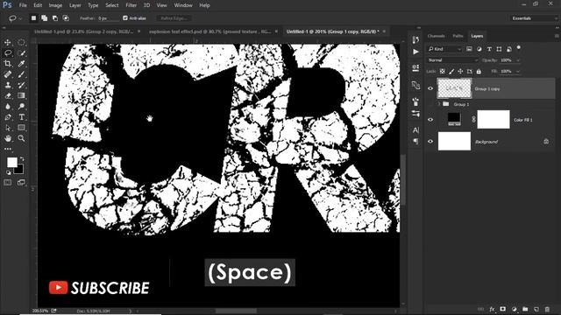561x315 pixels.
Task: Select the Eraser tool
Action: 8,95
